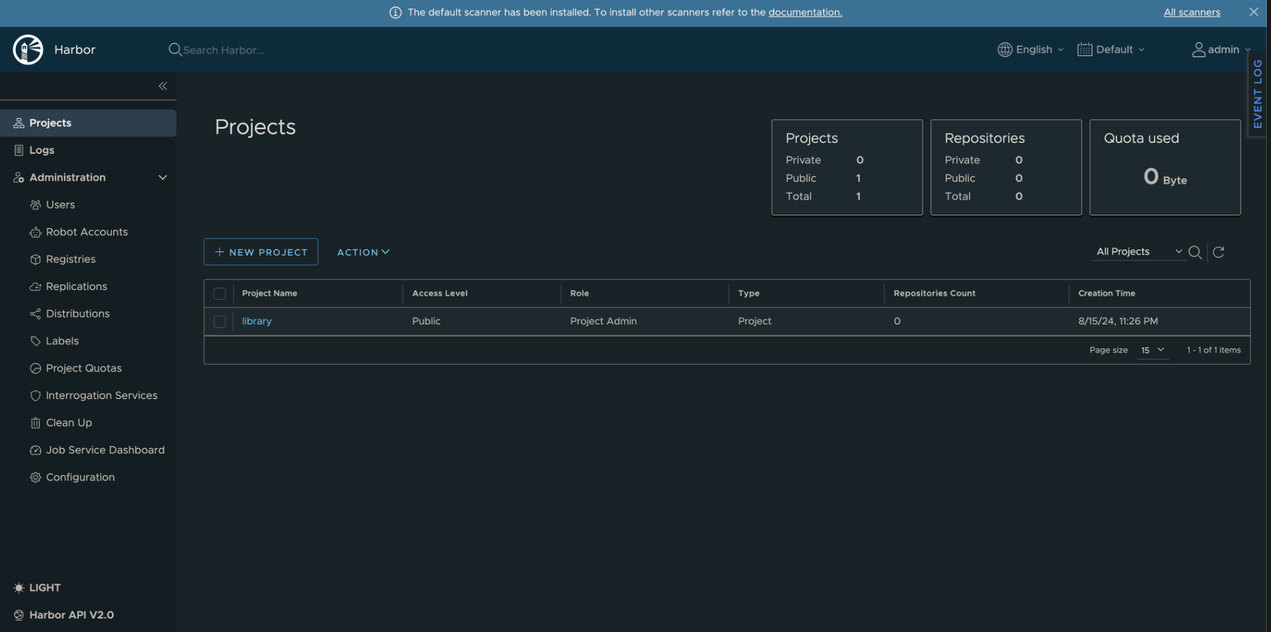1271x632 pixels.
Task: Click the Distributions share icon
Action: [x=35, y=314]
